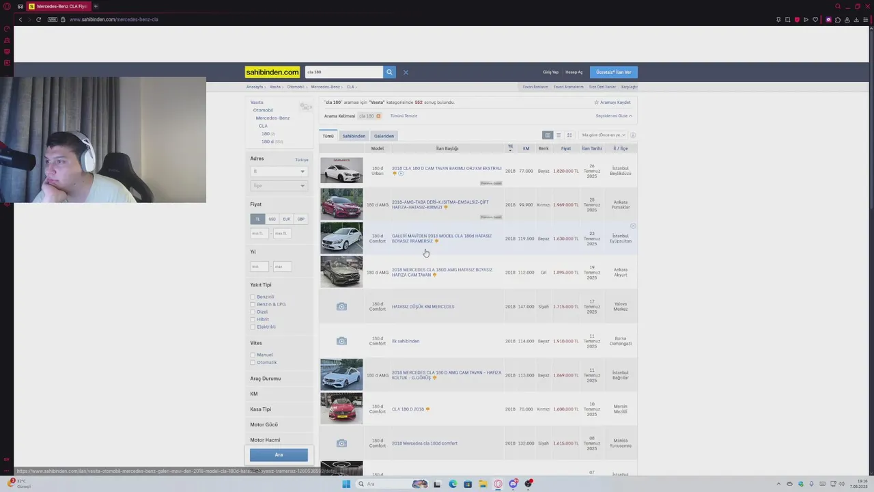Check the Benzin & LPG checkbox

[253, 305]
